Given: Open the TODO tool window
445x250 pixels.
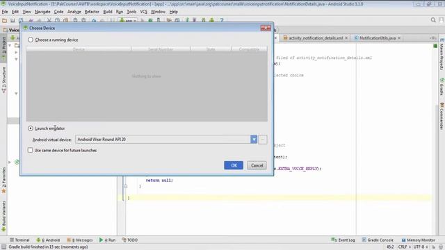Looking at the screenshot, I should tap(130, 240).
